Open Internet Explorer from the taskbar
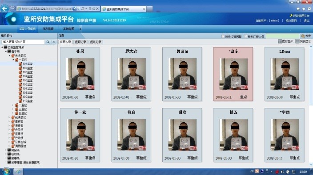 click(x=18, y=171)
